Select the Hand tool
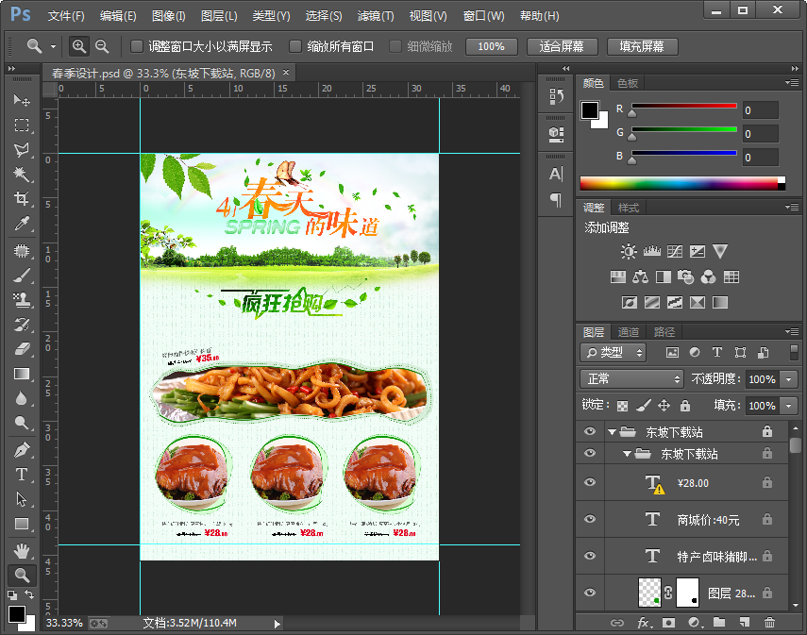 [x=21, y=550]
